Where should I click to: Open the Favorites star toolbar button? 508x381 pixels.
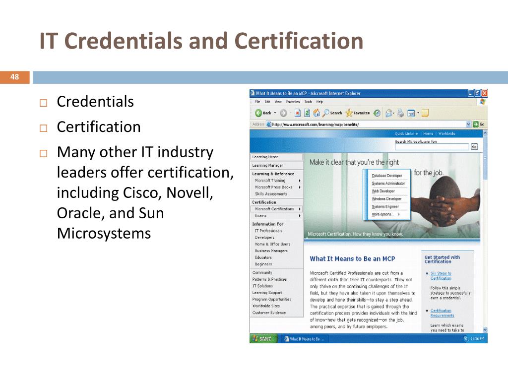[357, 113]
